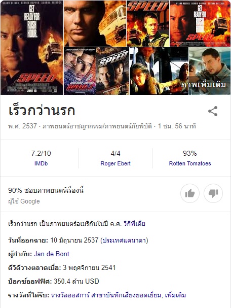
Task: Open the large Speed poster with June 10
Action: click(32, 48)
